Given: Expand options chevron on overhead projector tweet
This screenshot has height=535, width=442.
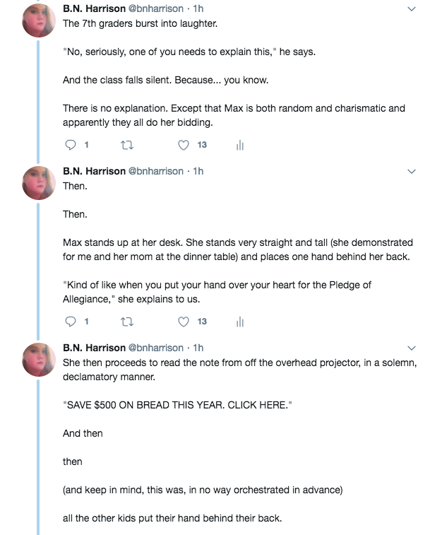Looking at the screenshot, I should (412, 348).
